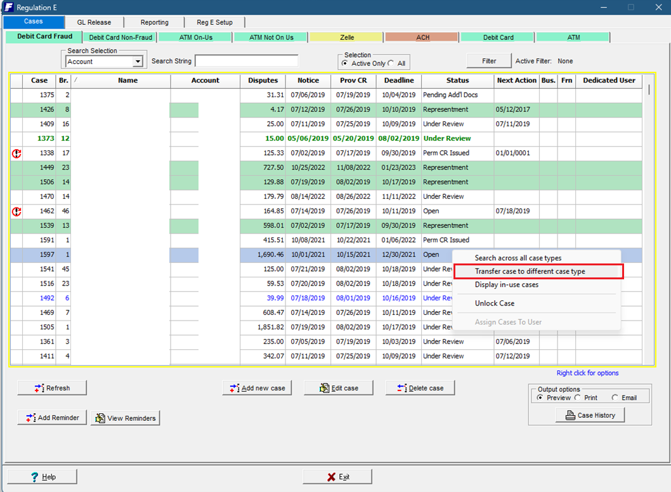Sort by the Prov CR column header

353,81
